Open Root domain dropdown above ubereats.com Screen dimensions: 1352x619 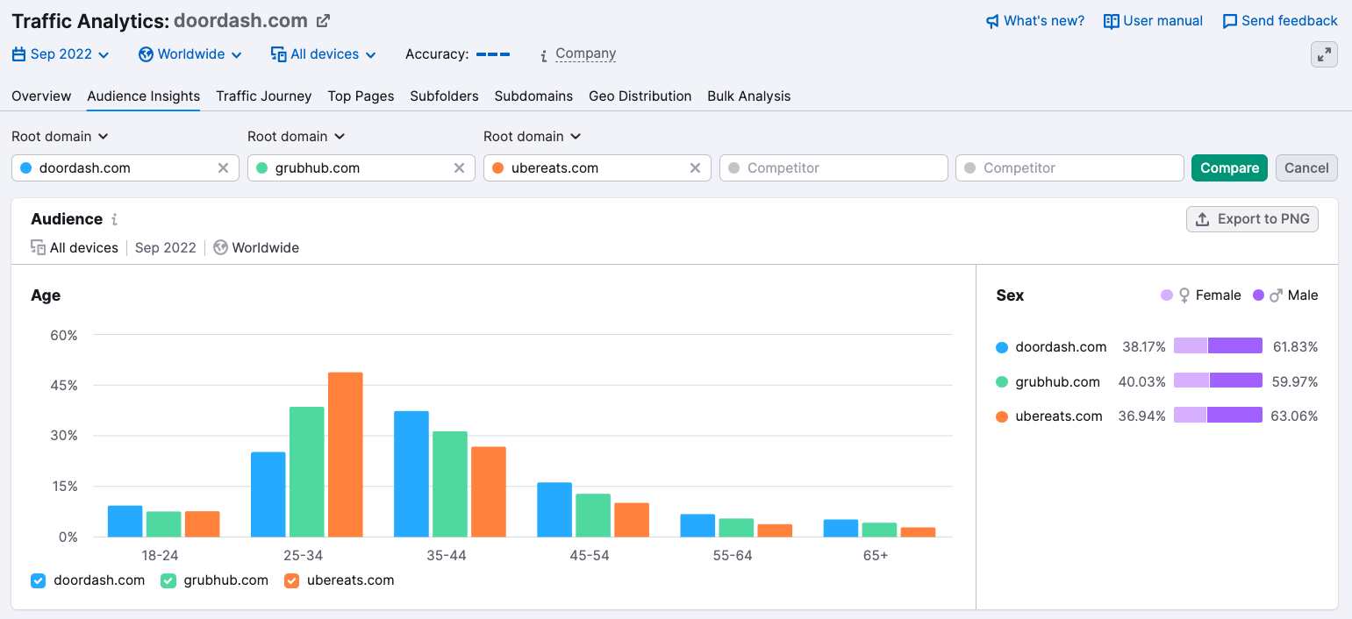pos(532,137)
